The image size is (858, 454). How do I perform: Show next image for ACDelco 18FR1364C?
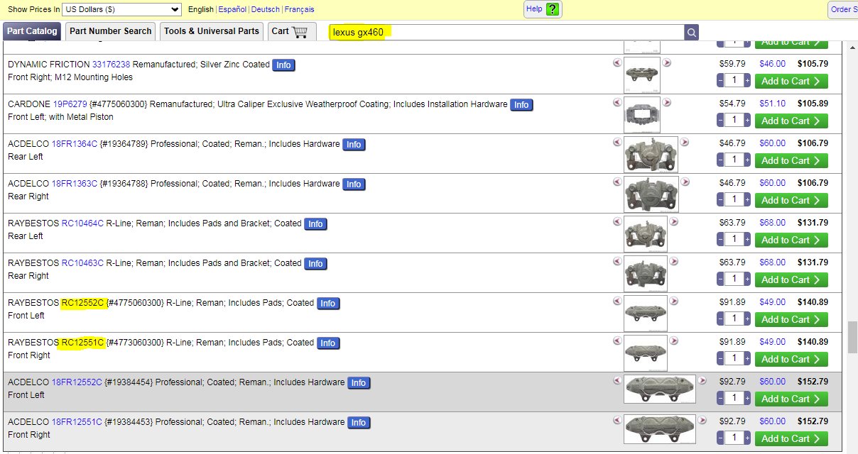point(685,142)
